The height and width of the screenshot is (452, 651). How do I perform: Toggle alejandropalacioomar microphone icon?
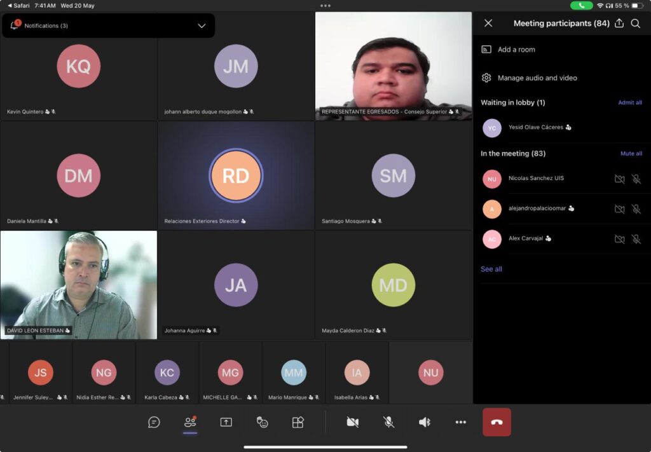(x=636, y=209)
